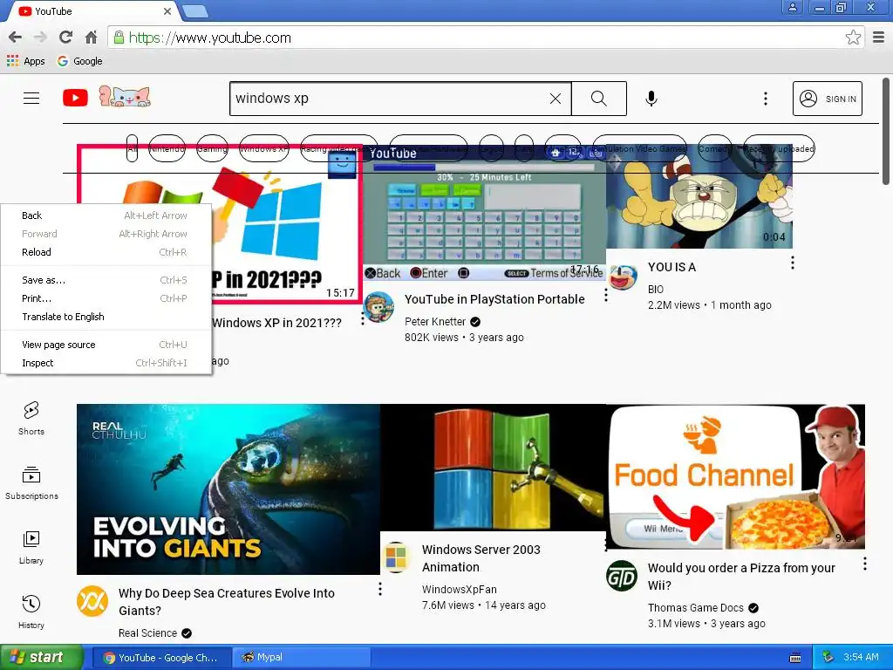Open options for Would you order Pizza video
This screenshot has height=670, width=893.
(864, 564)
